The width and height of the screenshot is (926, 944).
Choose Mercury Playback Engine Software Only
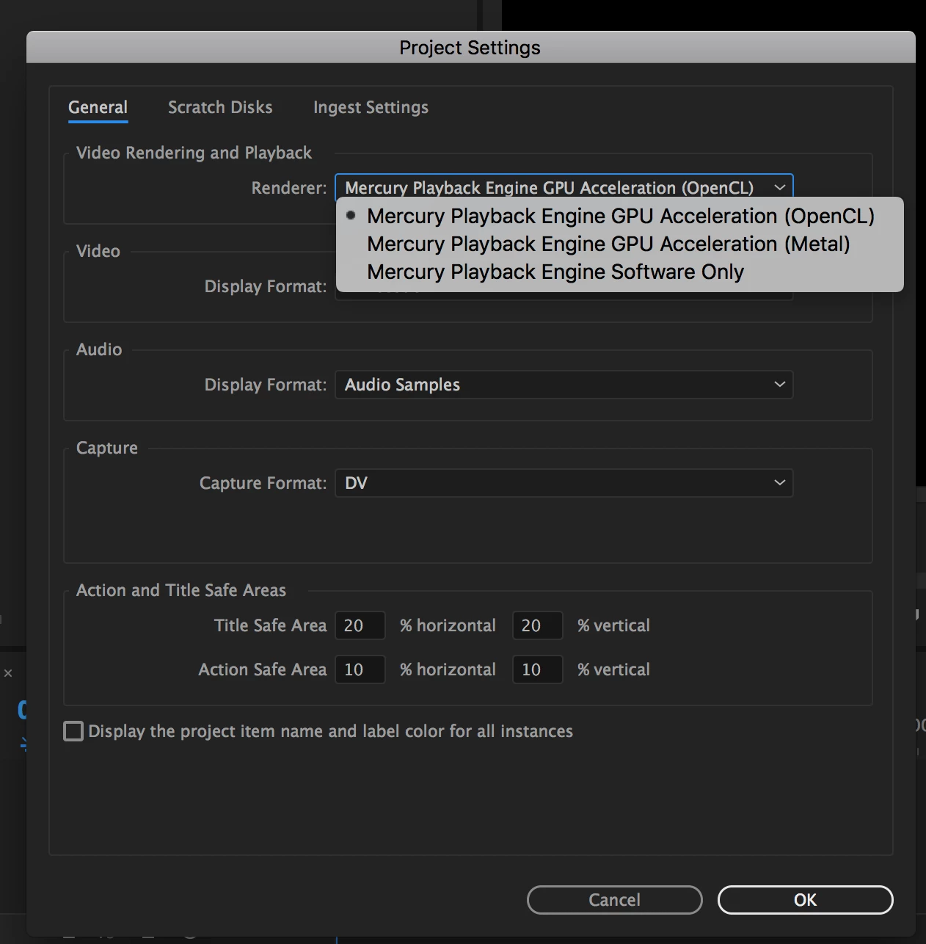(620, 272)
